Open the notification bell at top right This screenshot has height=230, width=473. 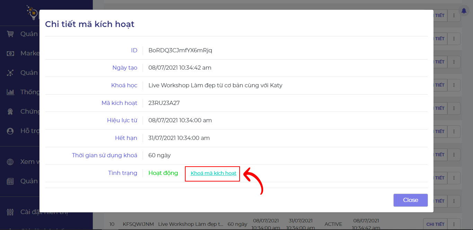pos(464,11)
